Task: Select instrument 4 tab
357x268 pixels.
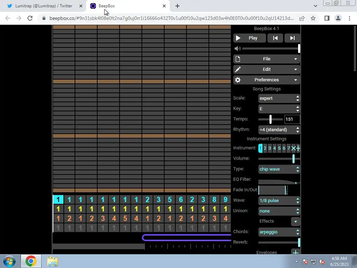Action: 275,148
